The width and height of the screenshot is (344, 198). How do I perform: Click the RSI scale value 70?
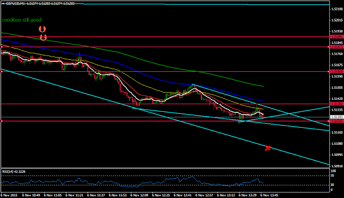[332, 176]
